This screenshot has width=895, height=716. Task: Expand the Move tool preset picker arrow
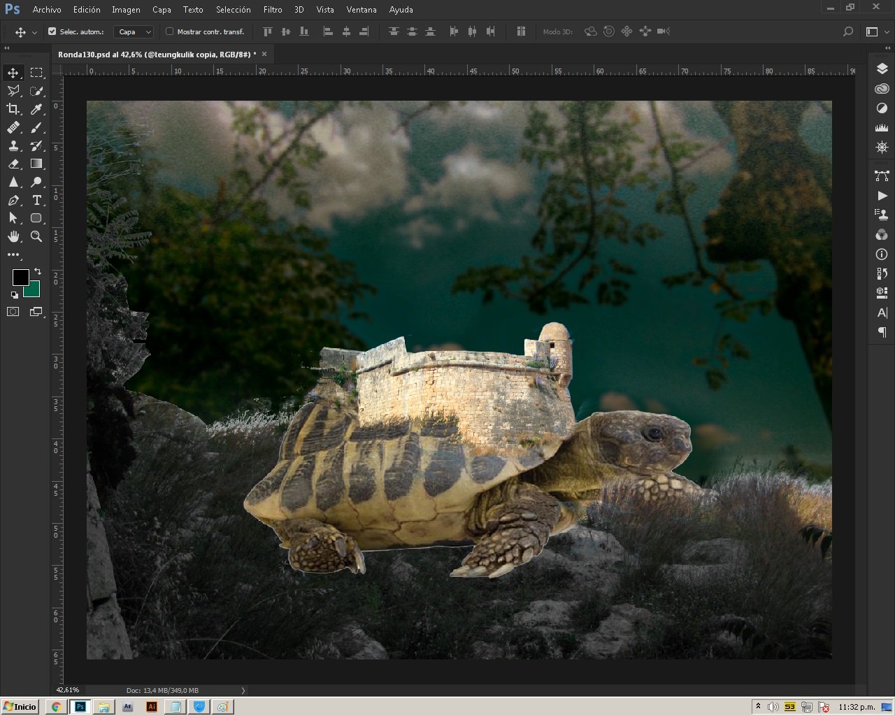pyautogui.click(x=34, y=32)
